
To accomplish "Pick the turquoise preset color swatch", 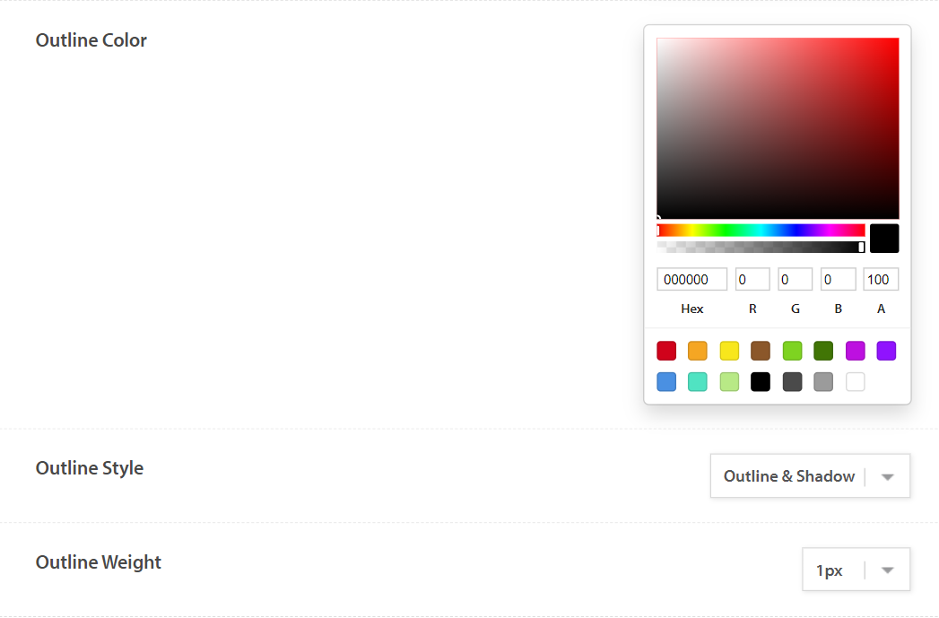I will click(697, 381).
